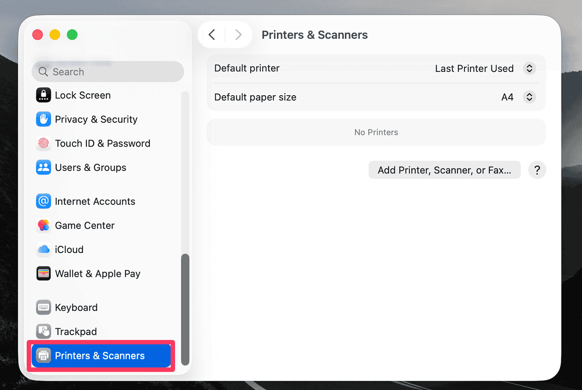Change the Default paper size from A4
The height and width of the screenshot is (390, 582).
[x=529, y=97]
